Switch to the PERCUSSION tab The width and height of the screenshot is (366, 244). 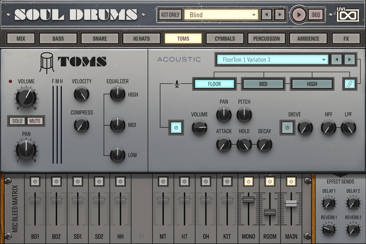[x=267, y=39]
